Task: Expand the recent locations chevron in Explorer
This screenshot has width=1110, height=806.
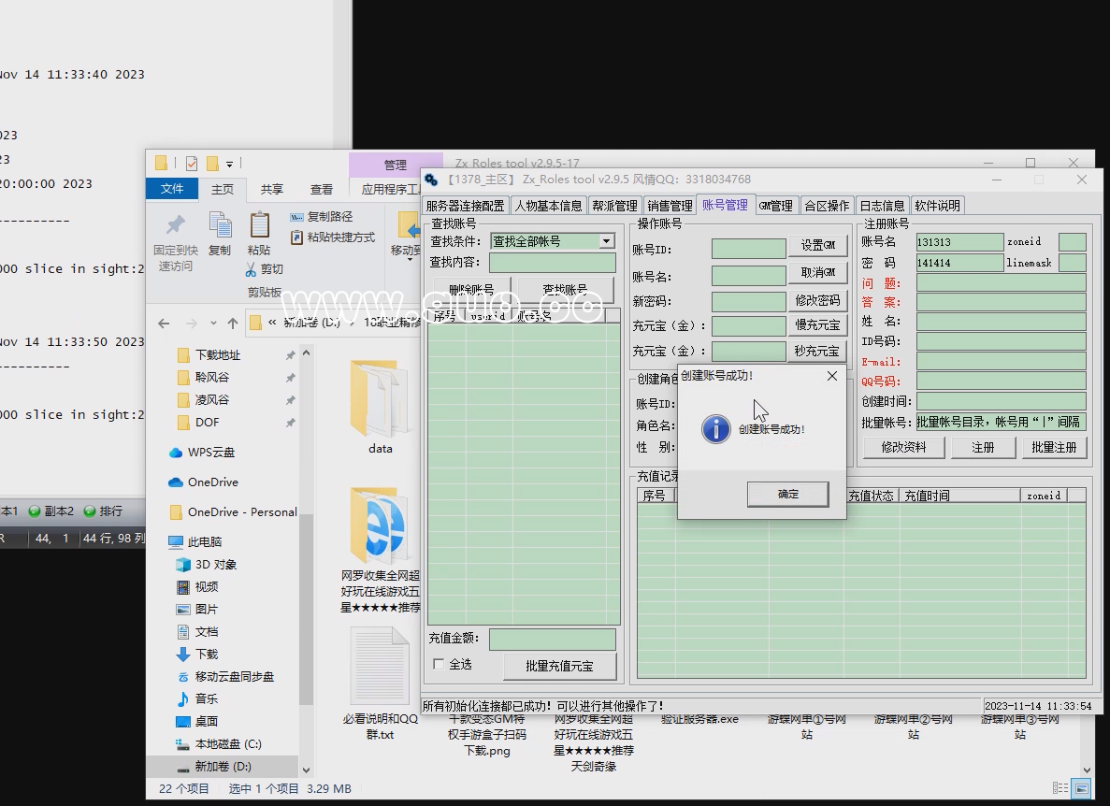Action: [212, 324]
